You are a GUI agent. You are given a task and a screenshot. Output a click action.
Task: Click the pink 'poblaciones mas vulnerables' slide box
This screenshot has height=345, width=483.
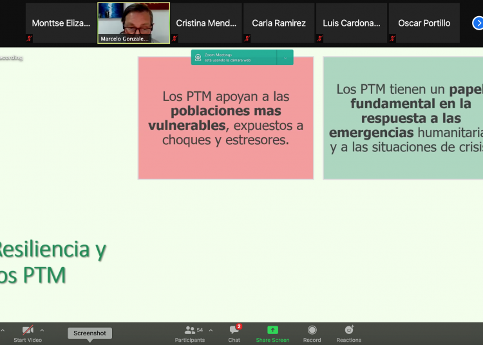point(225,118)
